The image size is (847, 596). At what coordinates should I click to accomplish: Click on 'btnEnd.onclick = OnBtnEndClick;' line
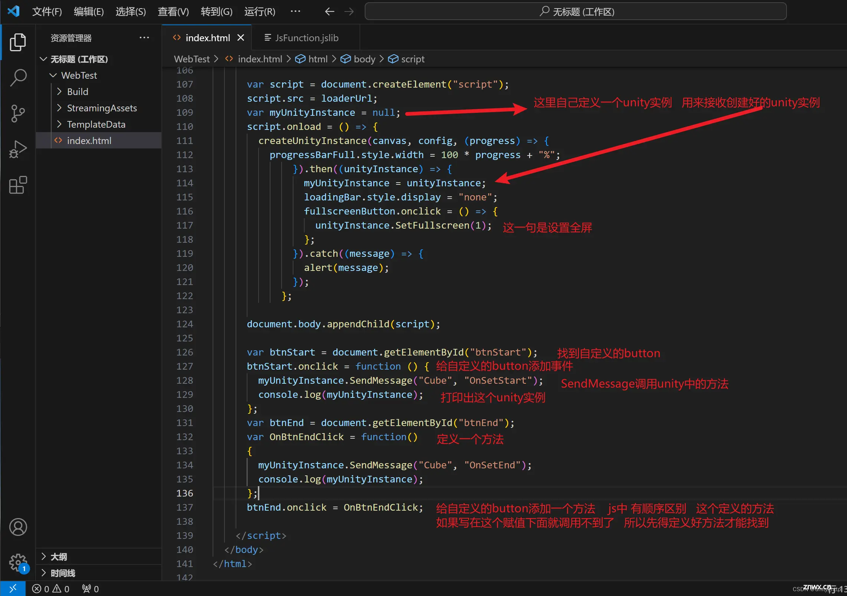click(335, 507)
